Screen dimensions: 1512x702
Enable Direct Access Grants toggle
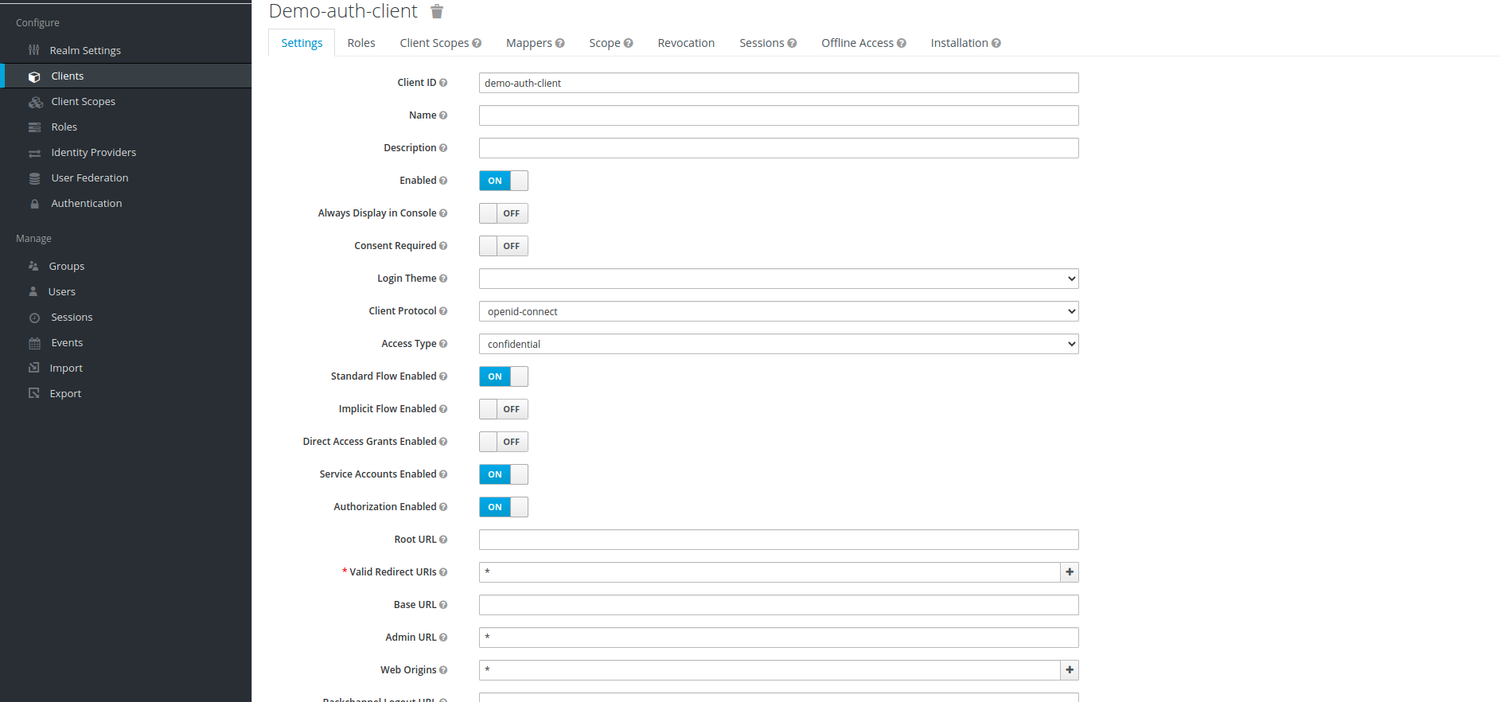(x=503, y=442)
